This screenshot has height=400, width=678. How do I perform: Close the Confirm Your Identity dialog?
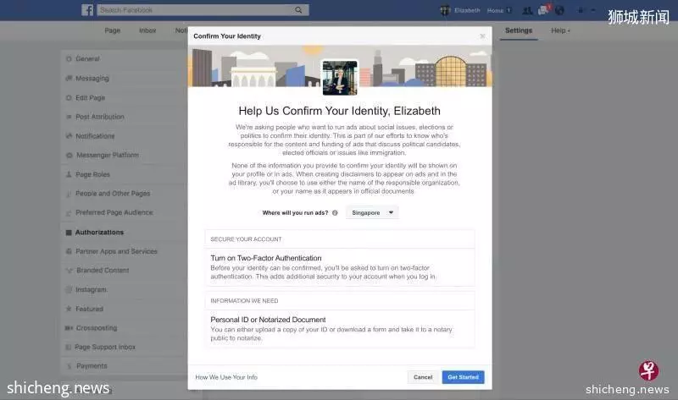click(482, 36)
